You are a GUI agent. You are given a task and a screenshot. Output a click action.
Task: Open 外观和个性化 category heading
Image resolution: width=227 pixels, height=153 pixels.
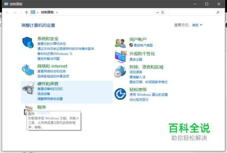(x=142, y=54)
